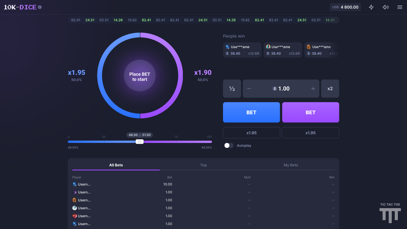Enable the Autoplay toggle

tap(229, 145)
